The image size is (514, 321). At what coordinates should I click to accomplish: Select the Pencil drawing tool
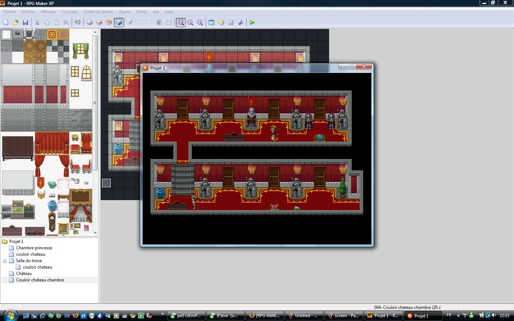[x=130, y=22]
